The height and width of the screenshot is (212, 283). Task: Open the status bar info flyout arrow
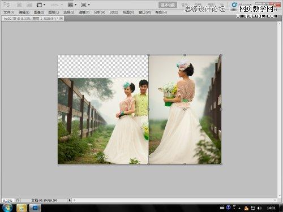70,200
